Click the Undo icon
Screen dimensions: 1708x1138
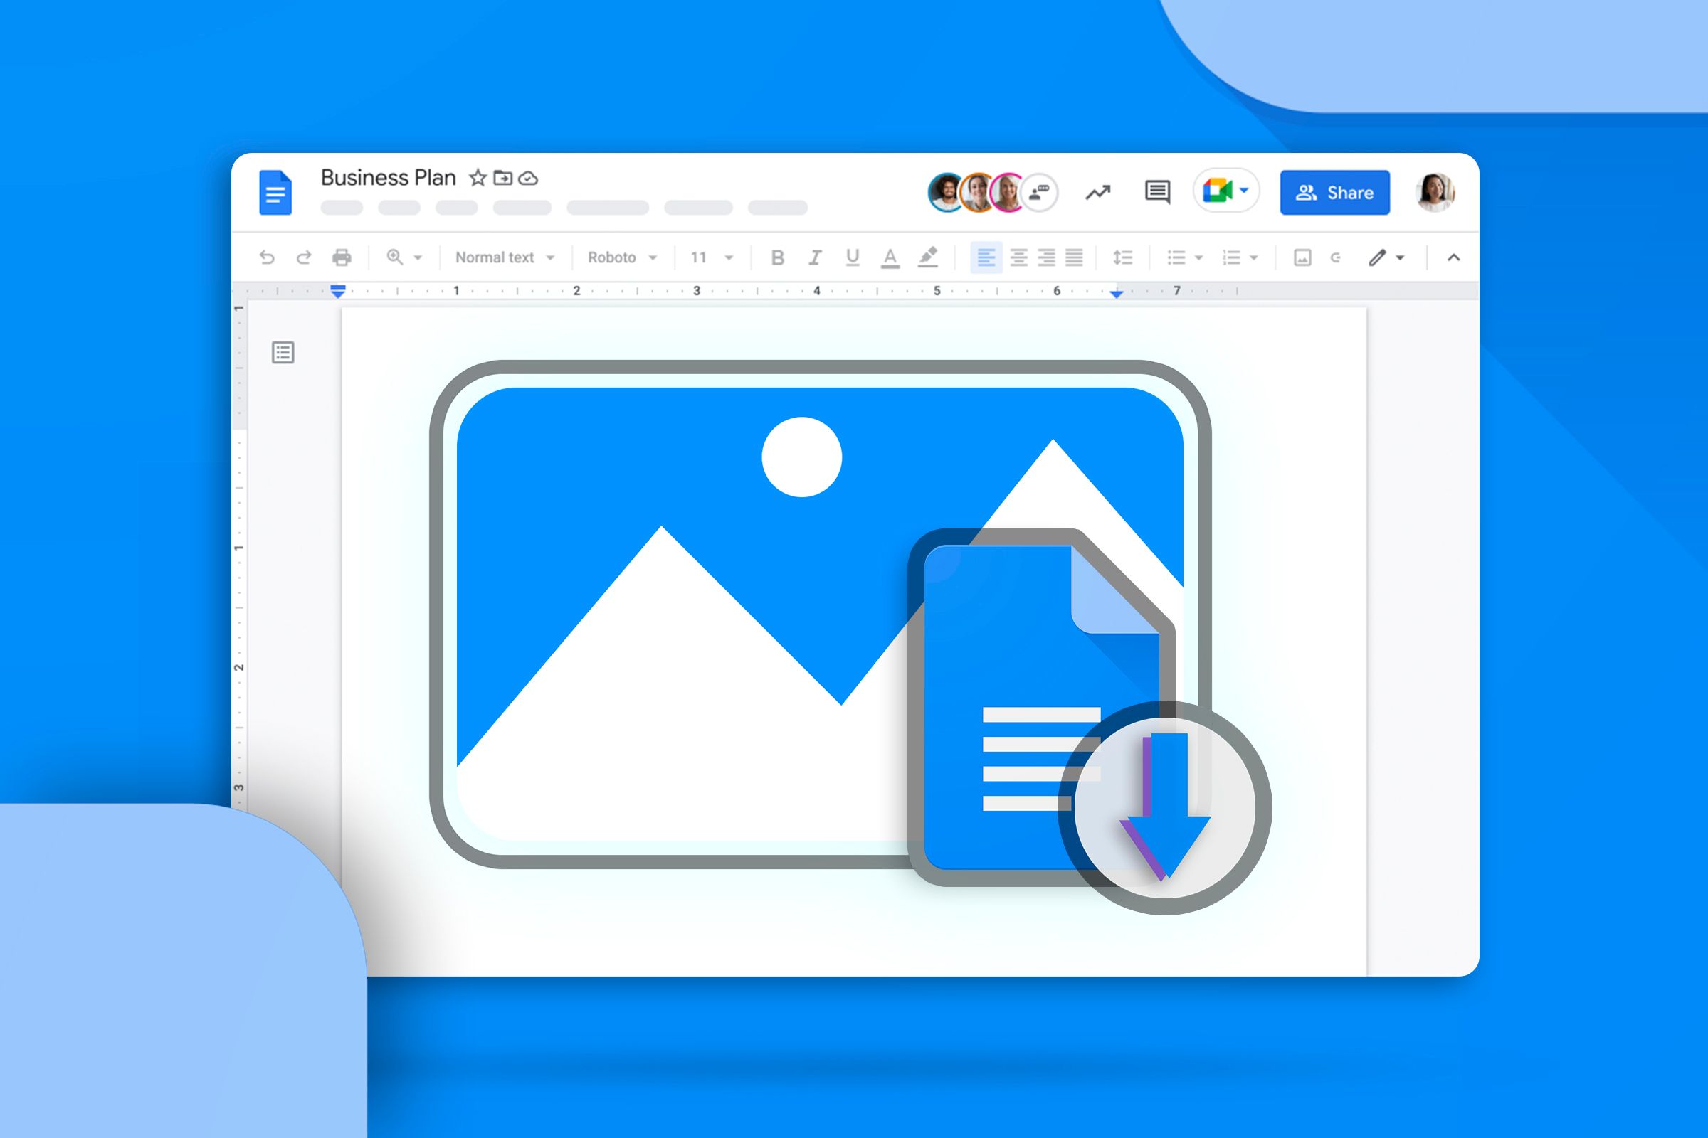point(268,257)
